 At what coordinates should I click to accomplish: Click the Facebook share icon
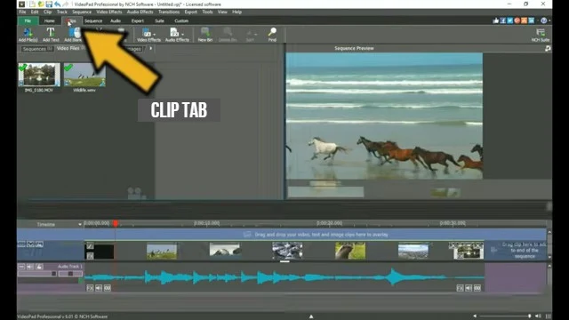[x=503, y=20]
